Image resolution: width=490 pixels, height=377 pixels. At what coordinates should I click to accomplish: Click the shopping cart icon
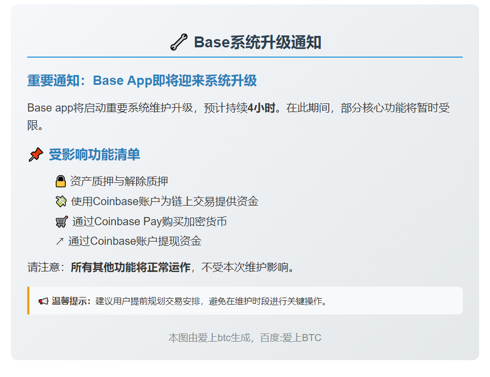point(62,222)
